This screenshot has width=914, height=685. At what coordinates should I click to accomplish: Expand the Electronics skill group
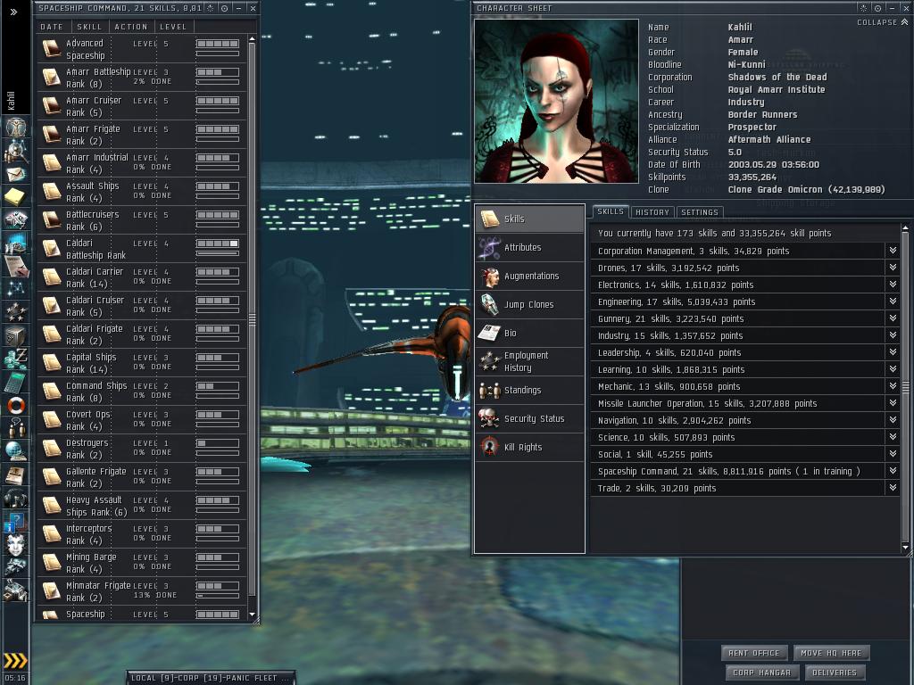[x=893, y=285]
